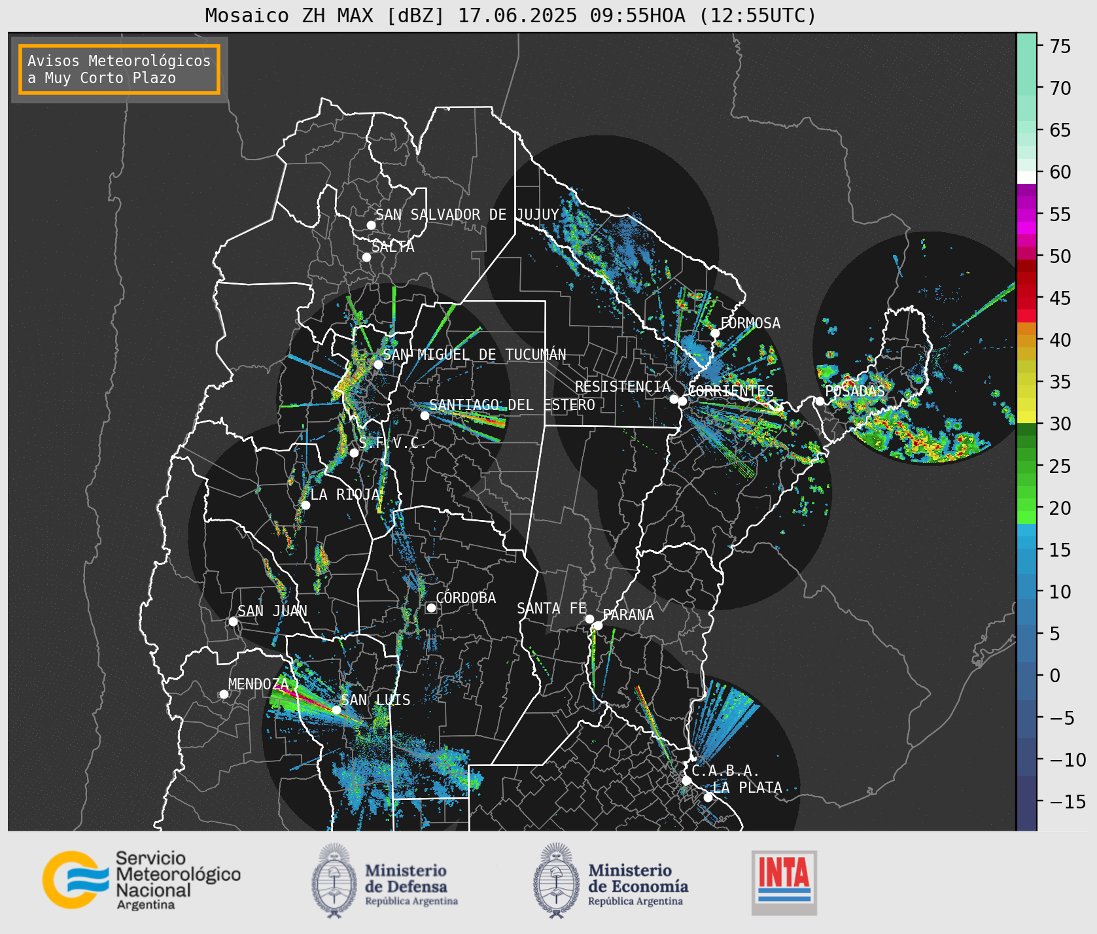
Task: Select the S.F.V.C. city marker
Action: coord(354,453)
